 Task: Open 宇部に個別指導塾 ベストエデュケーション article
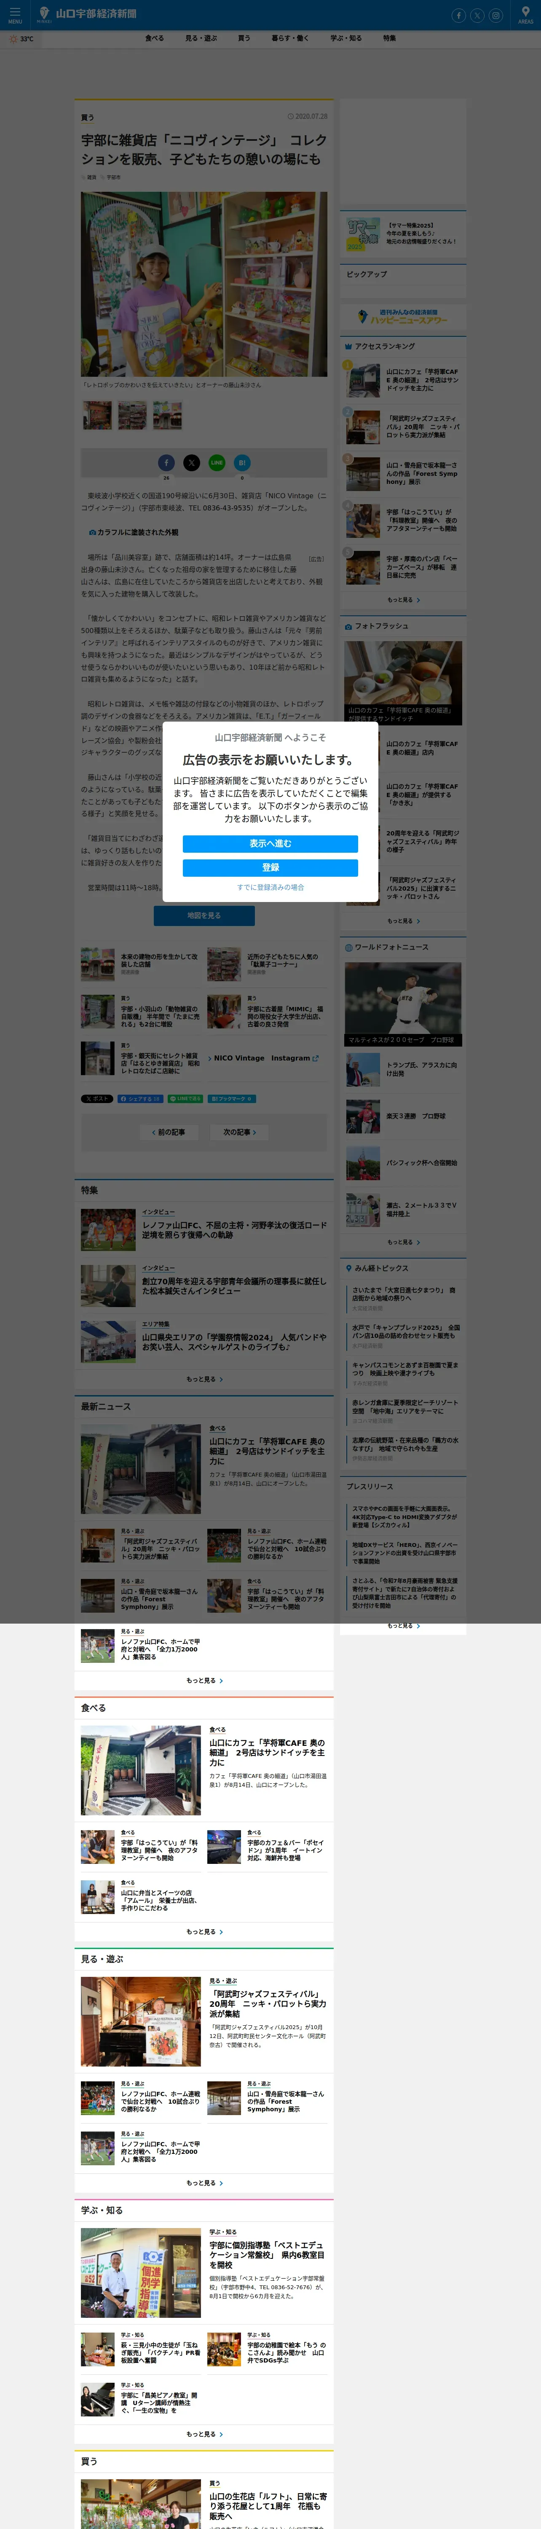pos(267,2255)
